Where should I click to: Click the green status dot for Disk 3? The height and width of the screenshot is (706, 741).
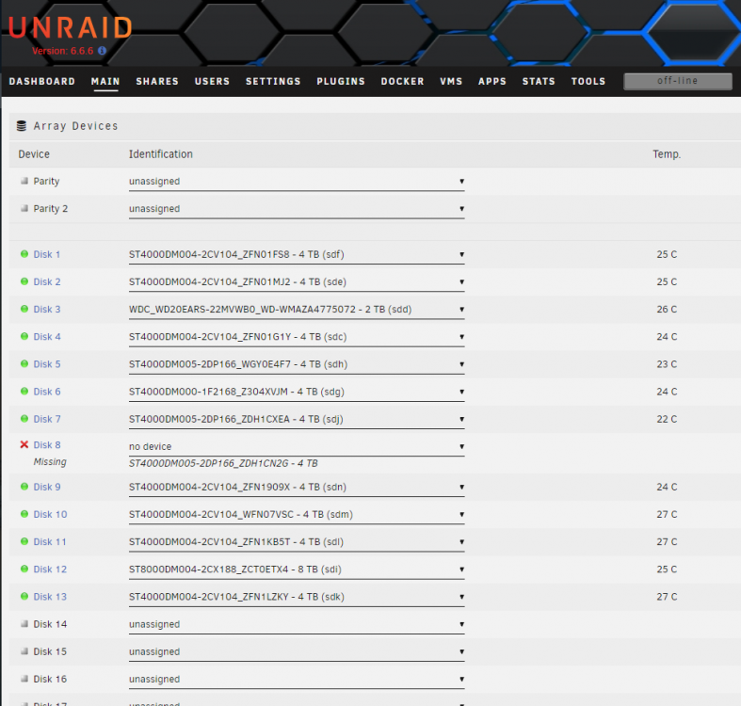(24, 309)
